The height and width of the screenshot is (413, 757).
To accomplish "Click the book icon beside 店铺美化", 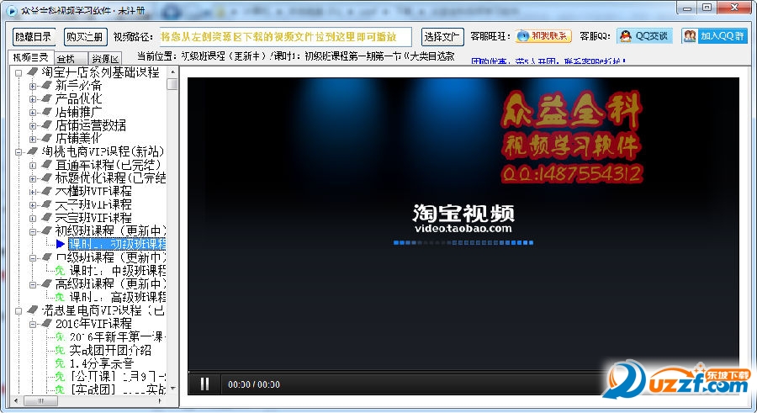I will tap(46, 138).
